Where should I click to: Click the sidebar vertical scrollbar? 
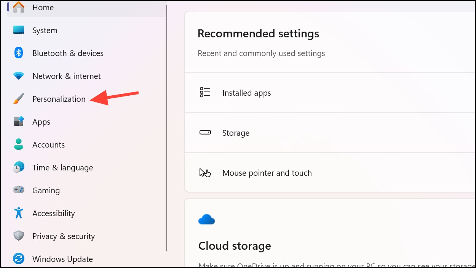[166, 128]
